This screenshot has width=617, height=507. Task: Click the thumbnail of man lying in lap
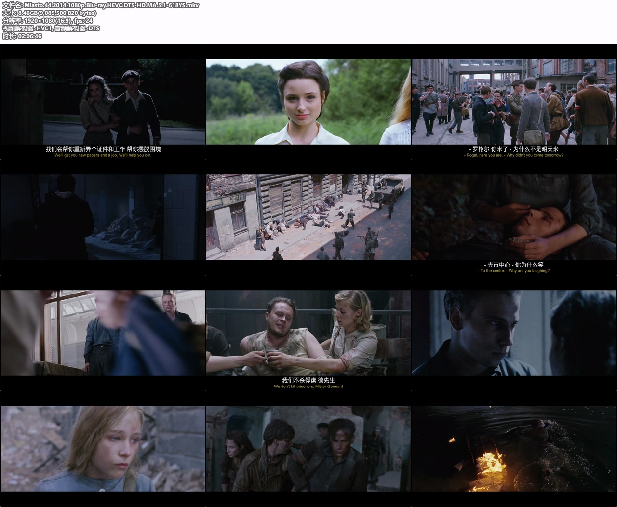click(514, 217)
